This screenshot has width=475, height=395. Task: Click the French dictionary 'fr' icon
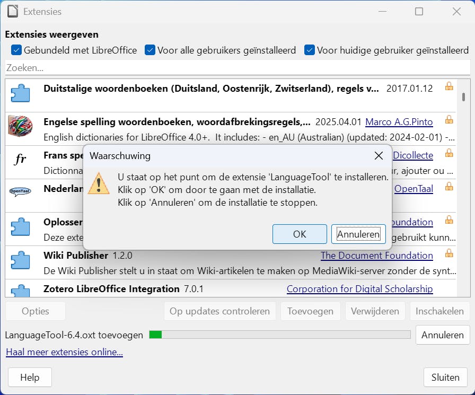(x=20, y=159)
